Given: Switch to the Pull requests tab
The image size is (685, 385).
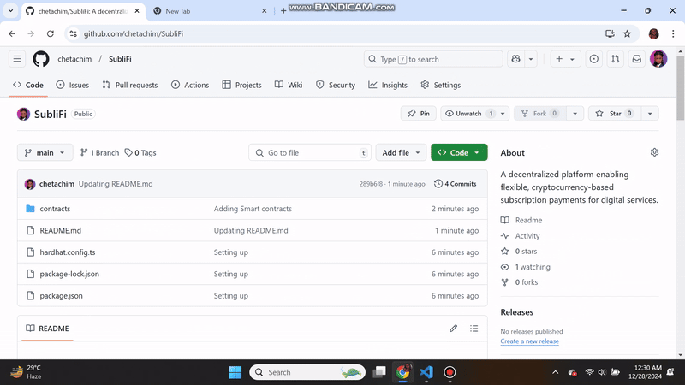Looking at the screenshot, I should (130, 85).
